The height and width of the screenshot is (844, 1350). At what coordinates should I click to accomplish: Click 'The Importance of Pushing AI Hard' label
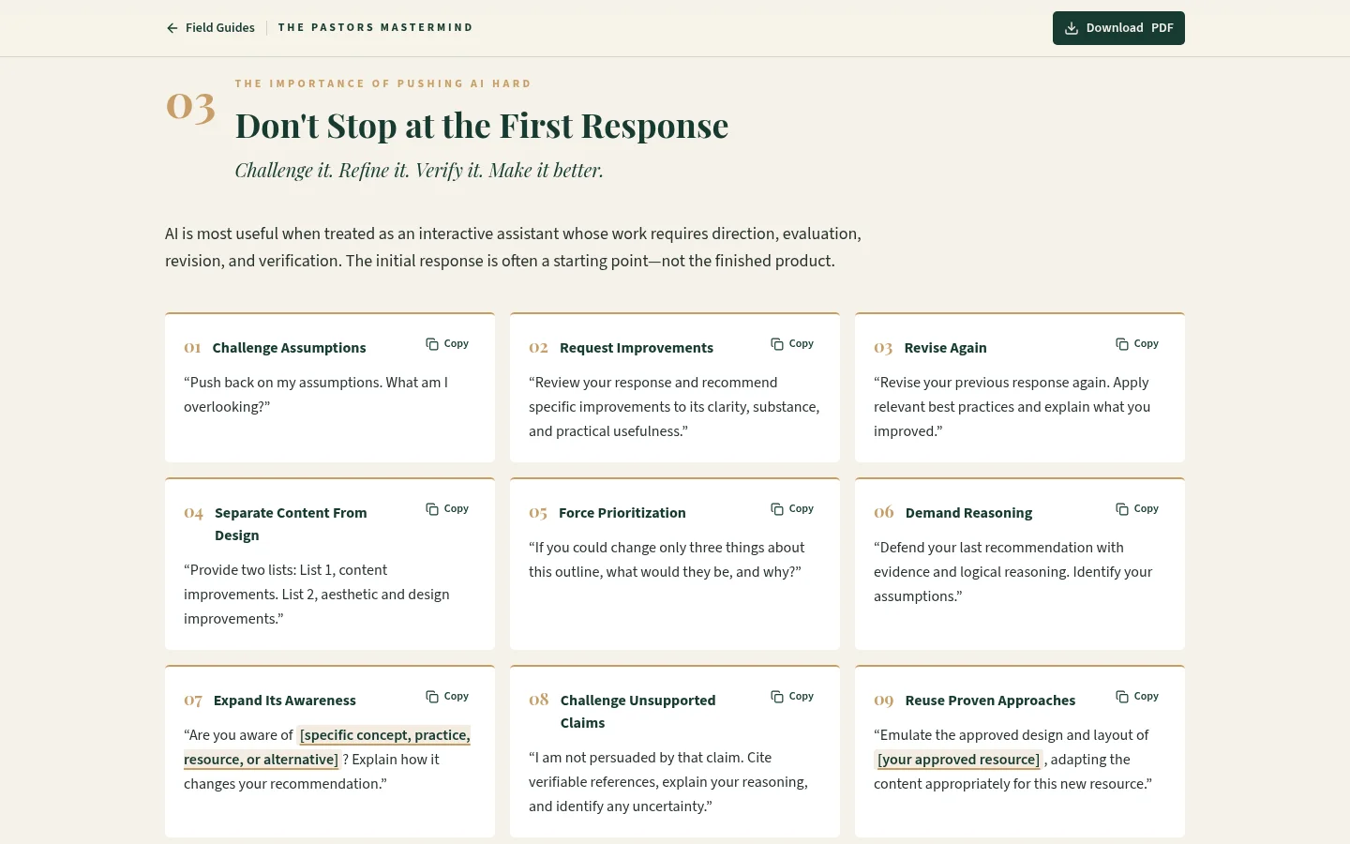click(x=382, y=83)
